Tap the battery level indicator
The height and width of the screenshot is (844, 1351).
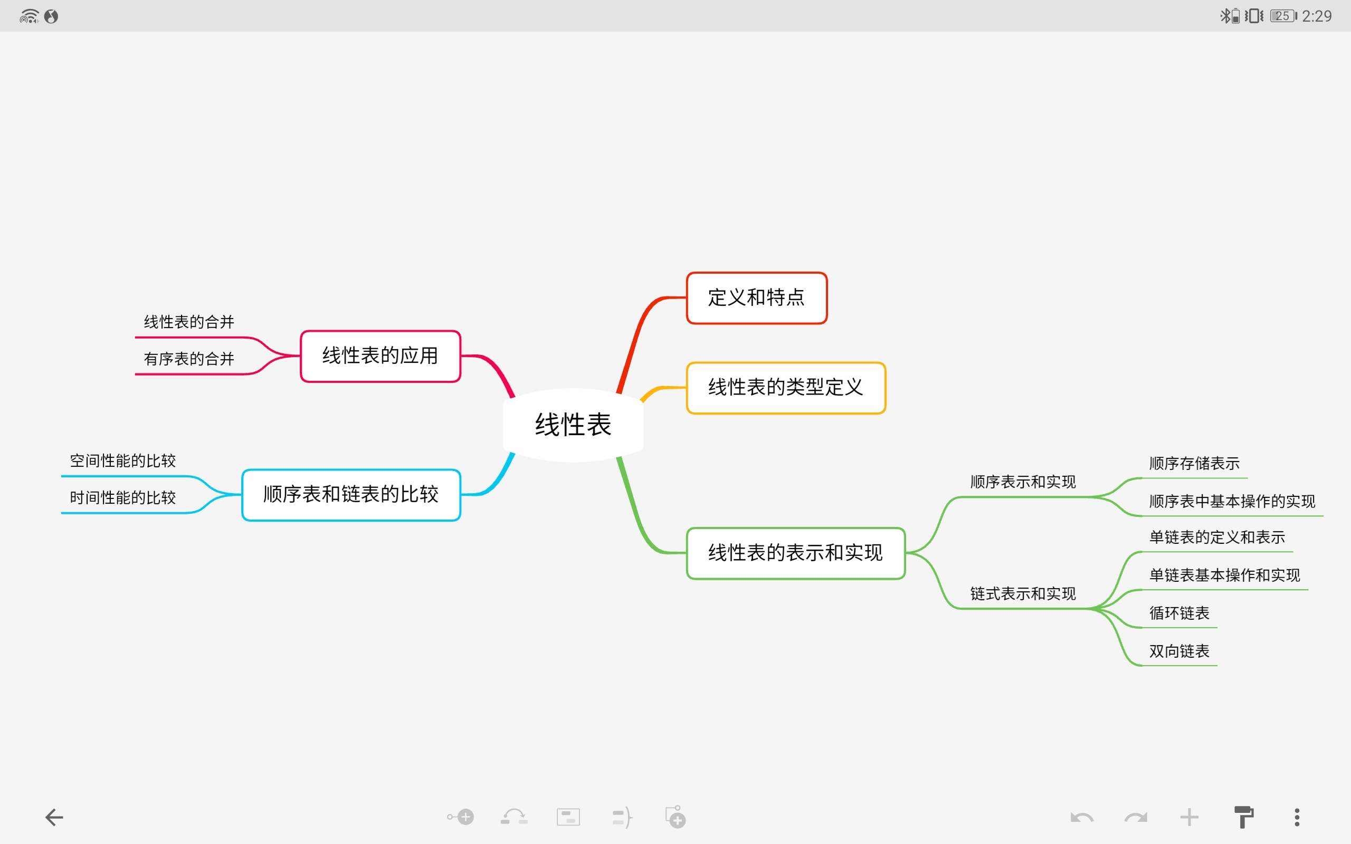click(x=1283, y=16)
